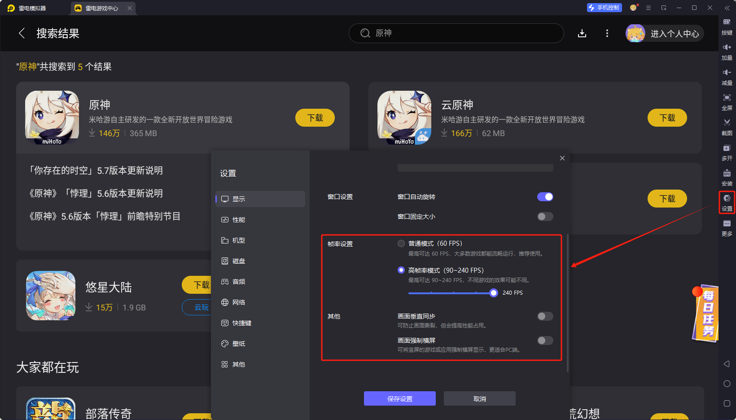Switch to 机型 settings section
Image resolution: width=736 pixels, height=420 pixels.
pyautogui.click(x=260, y=240)
